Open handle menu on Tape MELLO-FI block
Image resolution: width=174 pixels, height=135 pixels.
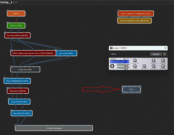(12, 110)
